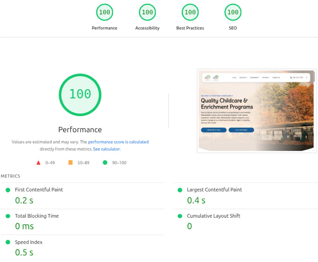
Task: Open the See calculator link
Action: pyautogui.click(x=107, y=149)
